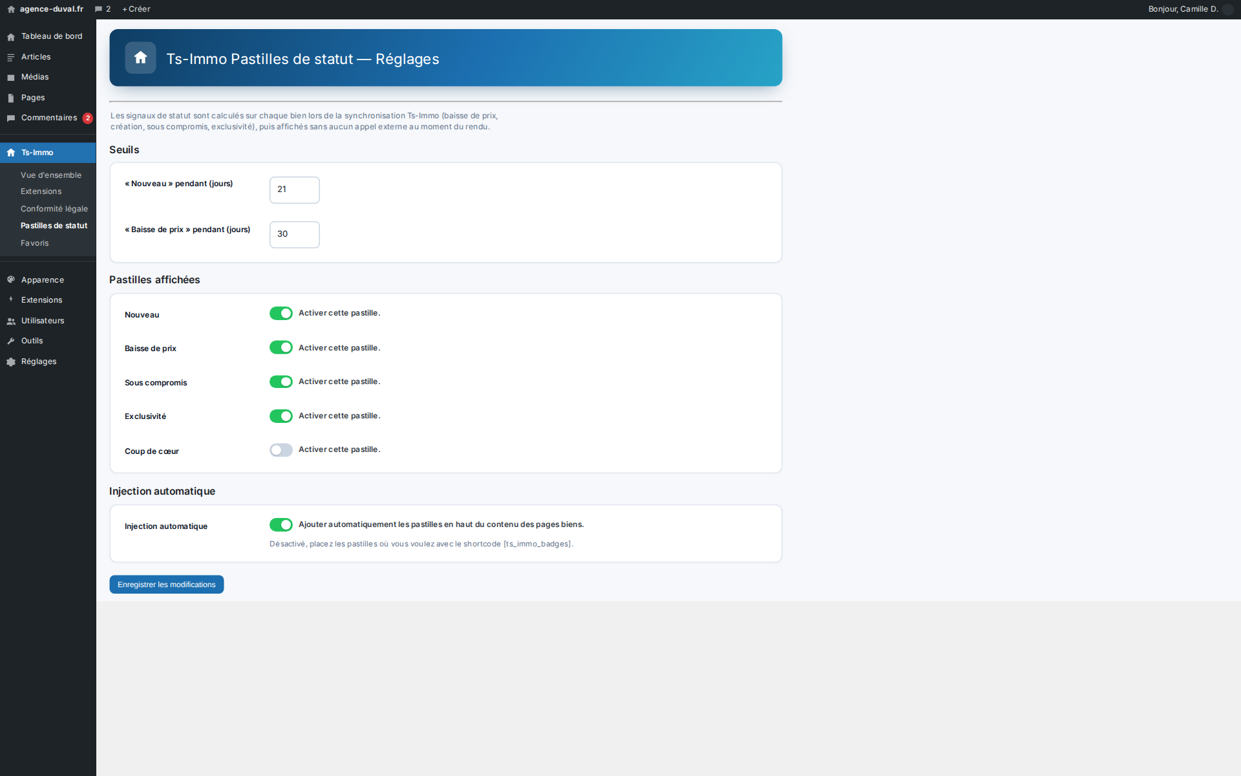Click the Réglages gear icon
Screen dimensions: 1241x776
[x=11, y=361]
